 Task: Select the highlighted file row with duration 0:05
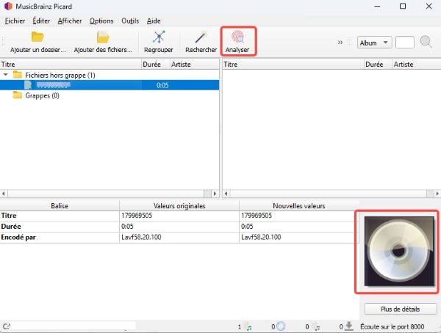click(110, 85)
